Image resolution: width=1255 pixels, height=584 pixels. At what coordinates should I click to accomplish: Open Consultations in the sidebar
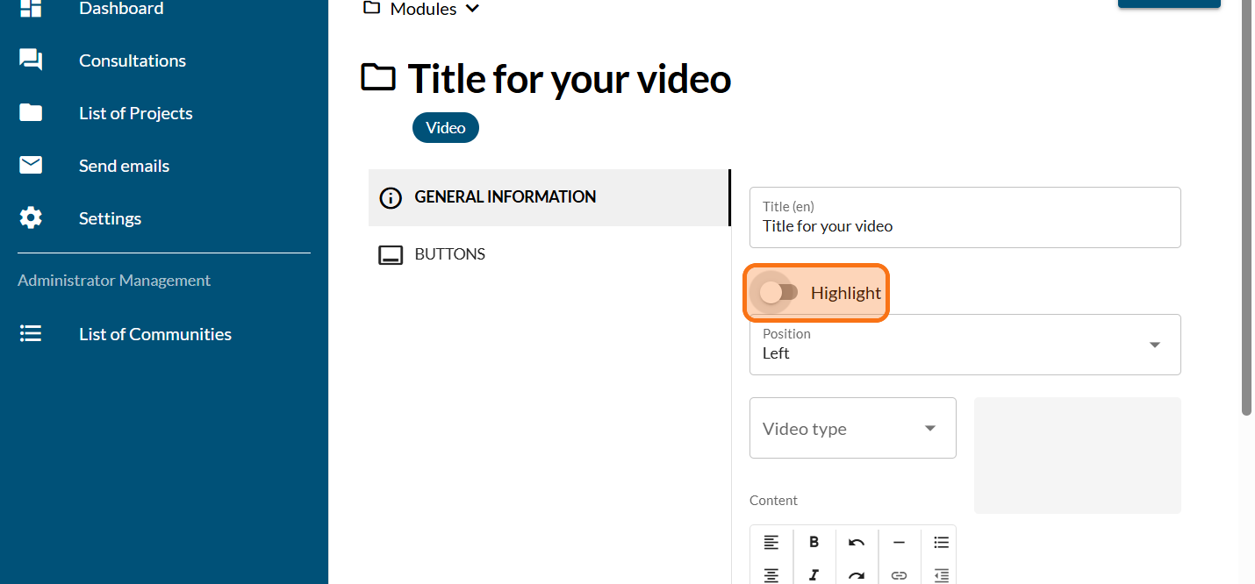(132, 61)
